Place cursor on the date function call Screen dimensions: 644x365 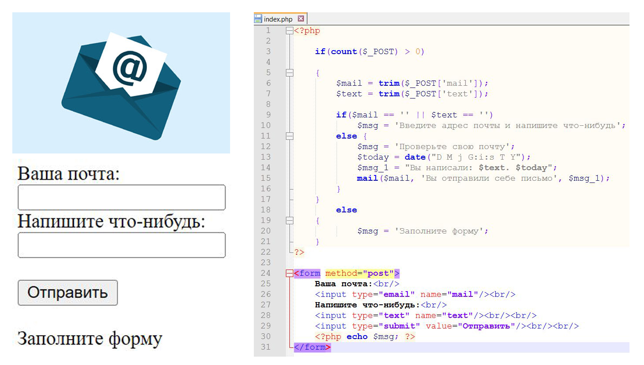(x=415, y=157)
